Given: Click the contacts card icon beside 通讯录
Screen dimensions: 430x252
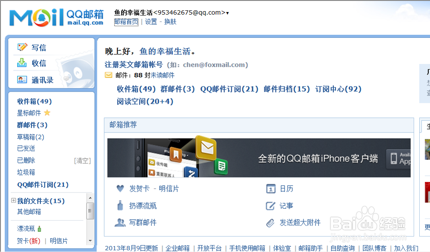Looking at the screenshot, I should (22, 80).
